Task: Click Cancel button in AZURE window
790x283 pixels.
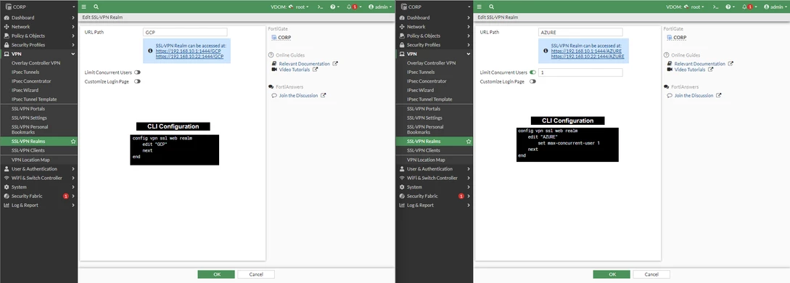Action: coord(651,274)
